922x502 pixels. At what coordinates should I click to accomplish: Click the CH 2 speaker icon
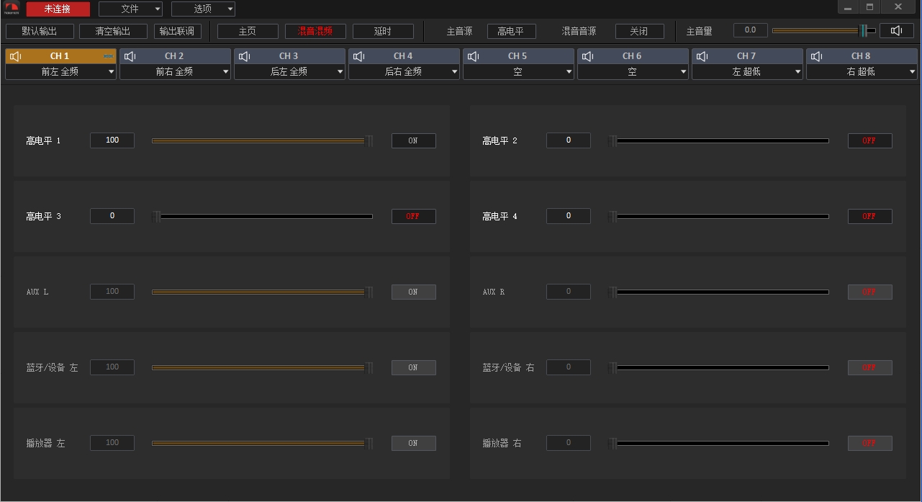point(130,56)
